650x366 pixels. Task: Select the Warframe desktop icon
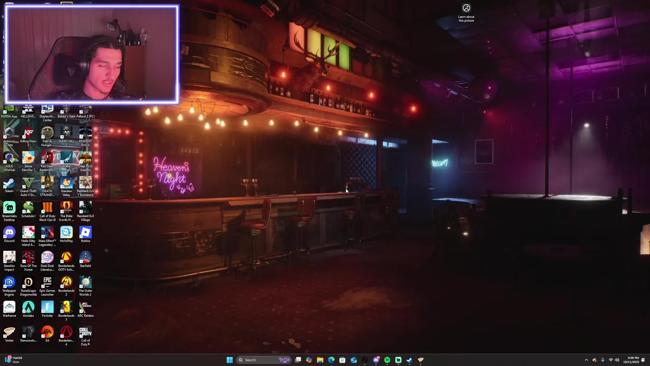[9, 310]
